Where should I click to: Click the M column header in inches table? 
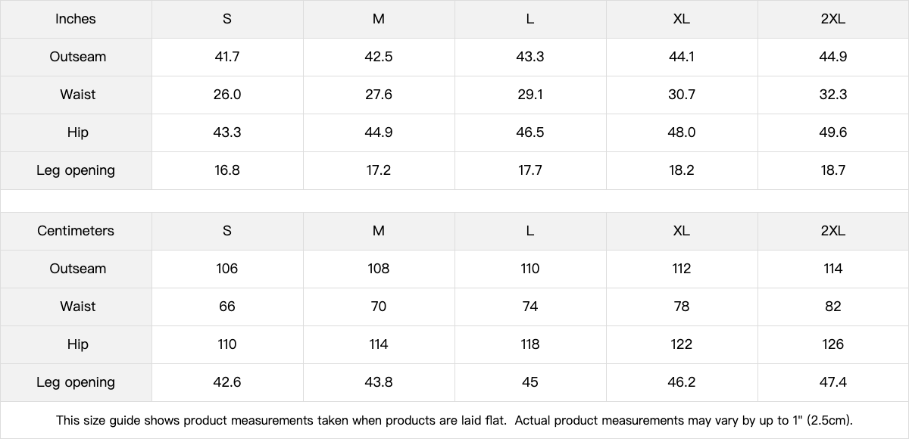coord(379,19)
